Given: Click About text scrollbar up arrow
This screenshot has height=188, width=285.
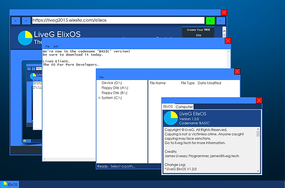Looking at the screenshot, I should click(x=258, y=129).
